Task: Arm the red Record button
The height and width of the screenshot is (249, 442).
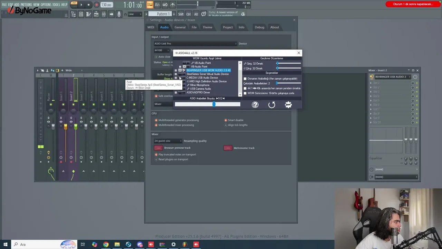Action: [x=96, y=5]
